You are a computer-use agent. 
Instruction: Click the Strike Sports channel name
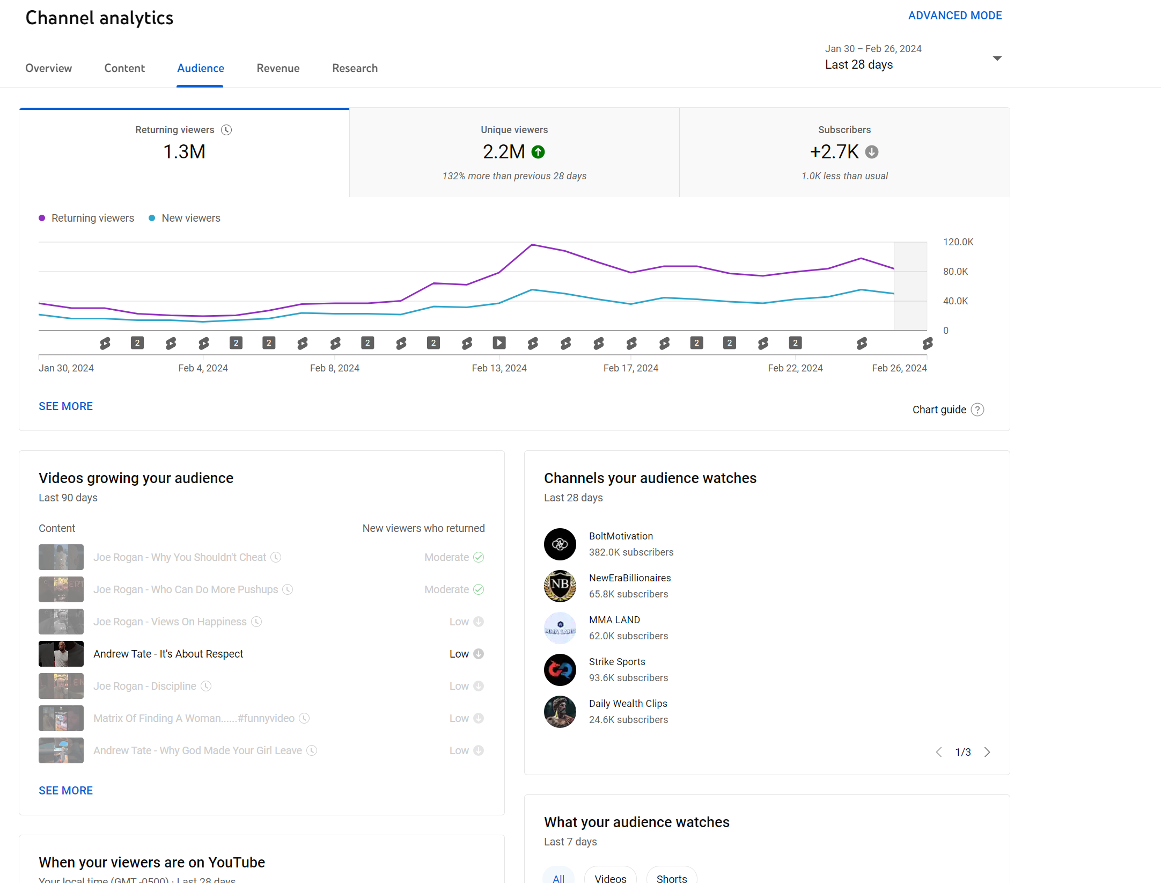pos(617,662)
